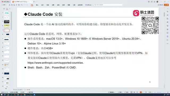The width and height of the screenshot is (170, 96).
Task: Click the AI 演讲稿 notes button
Action: point(27,90)
